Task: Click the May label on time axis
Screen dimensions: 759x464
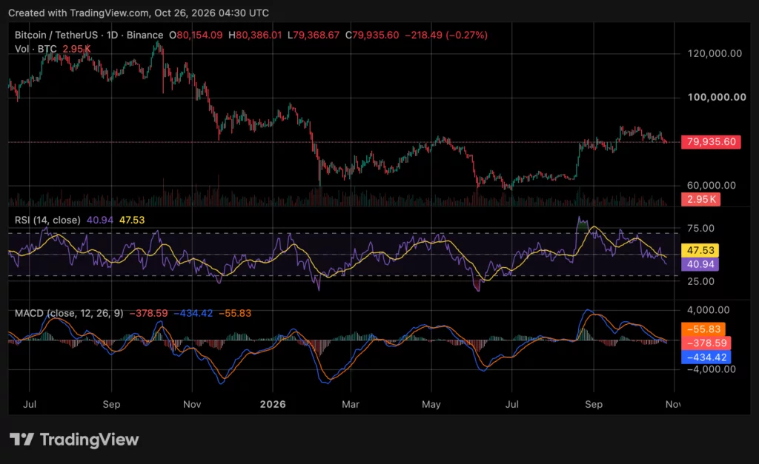Action: pyautogui.click(x=431, y=404)
